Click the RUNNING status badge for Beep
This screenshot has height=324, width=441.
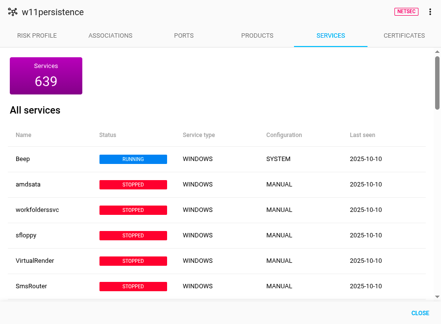coord(133,159)
